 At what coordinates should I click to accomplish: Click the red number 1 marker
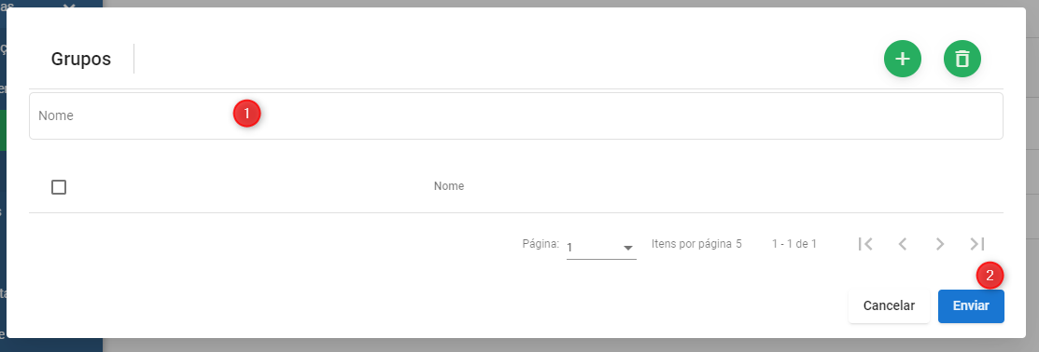coord(246,114)
